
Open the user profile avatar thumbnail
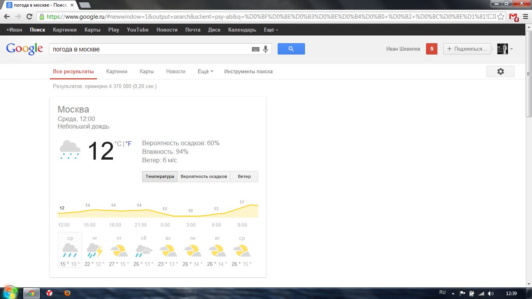(502, 49)
